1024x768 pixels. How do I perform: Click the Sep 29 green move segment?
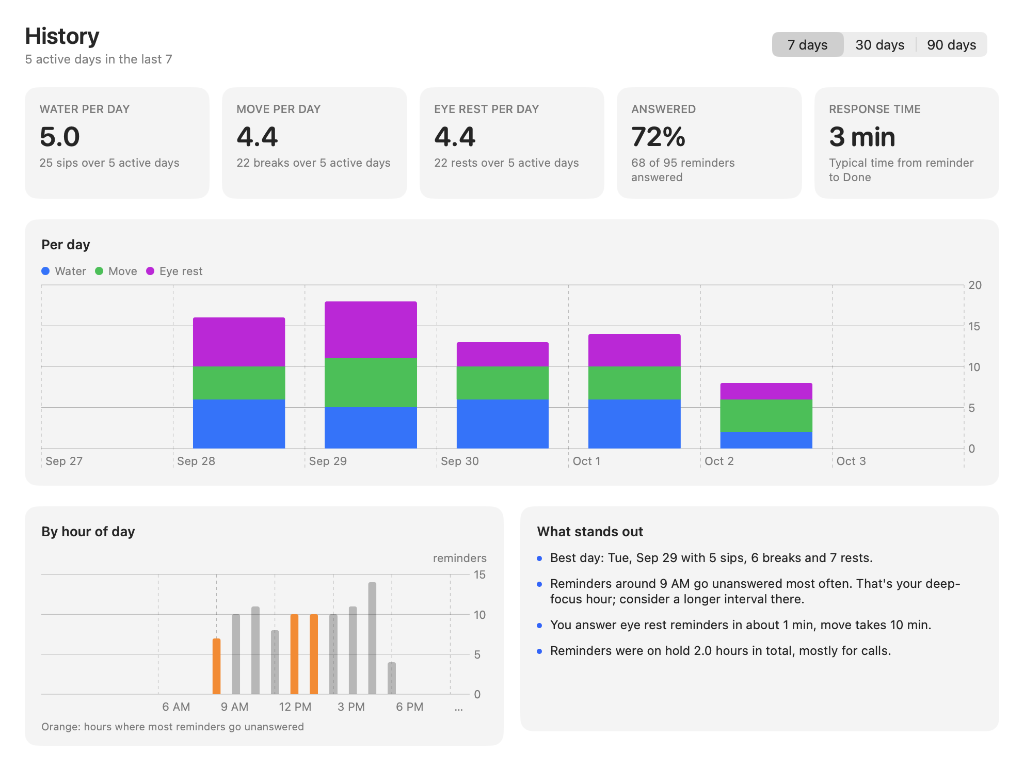371,382
